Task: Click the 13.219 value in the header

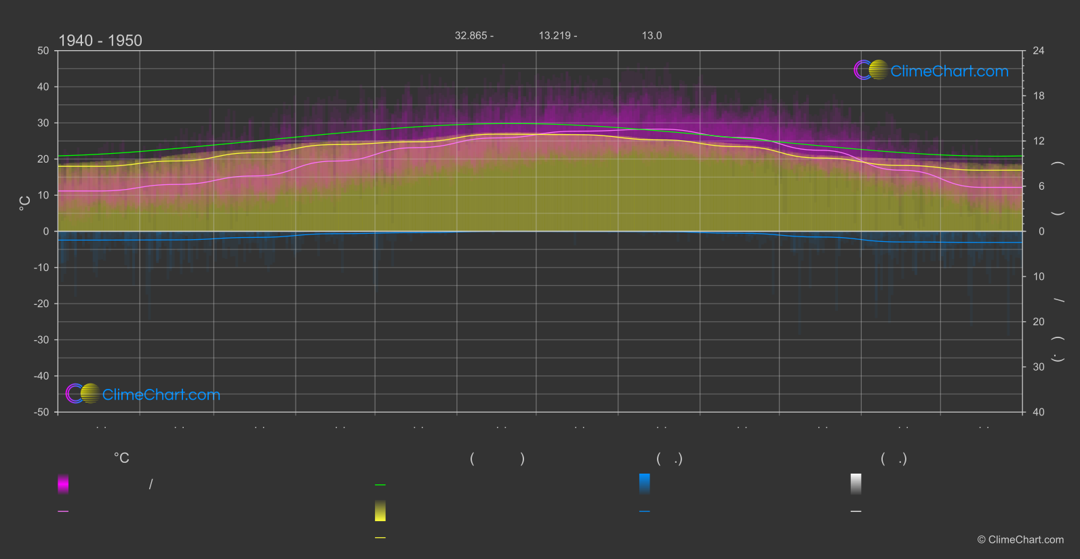Action: [x=557, y=36]
